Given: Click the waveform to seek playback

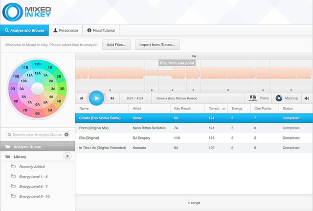Looking at the screenshot, I should 194,73.
